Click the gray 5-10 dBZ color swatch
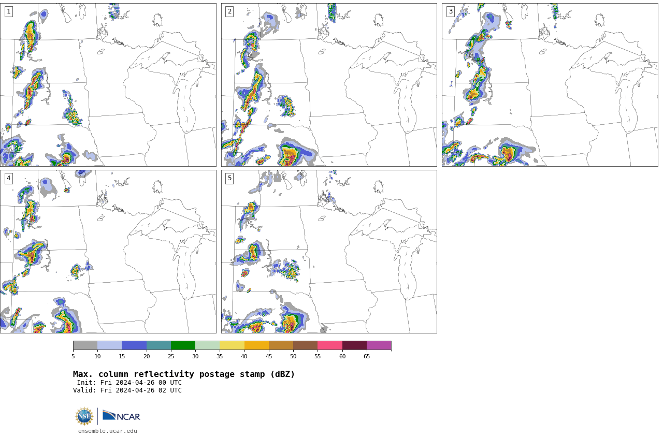Image resolution: width=663 pixels, height=437 pixels. (85, 345)
